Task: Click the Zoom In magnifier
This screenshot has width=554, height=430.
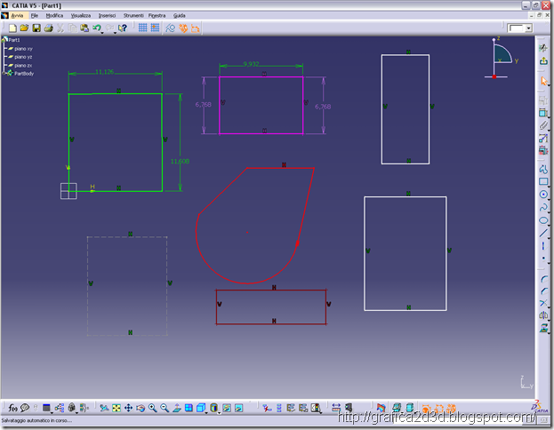Action: coord(153,408)
